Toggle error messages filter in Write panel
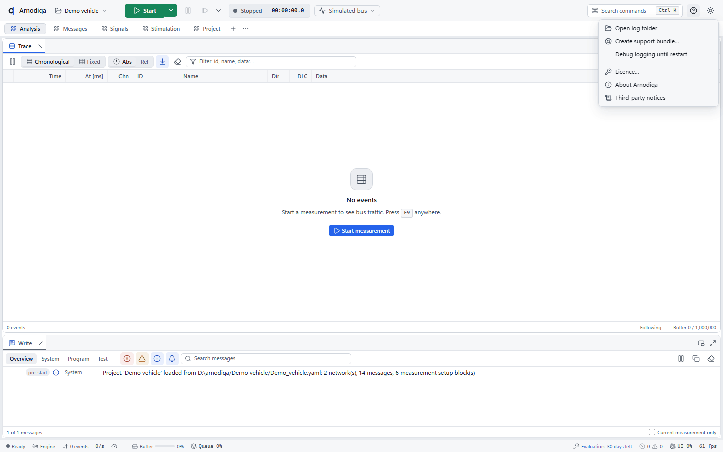 pyautogui.click(x=127, y=358)
